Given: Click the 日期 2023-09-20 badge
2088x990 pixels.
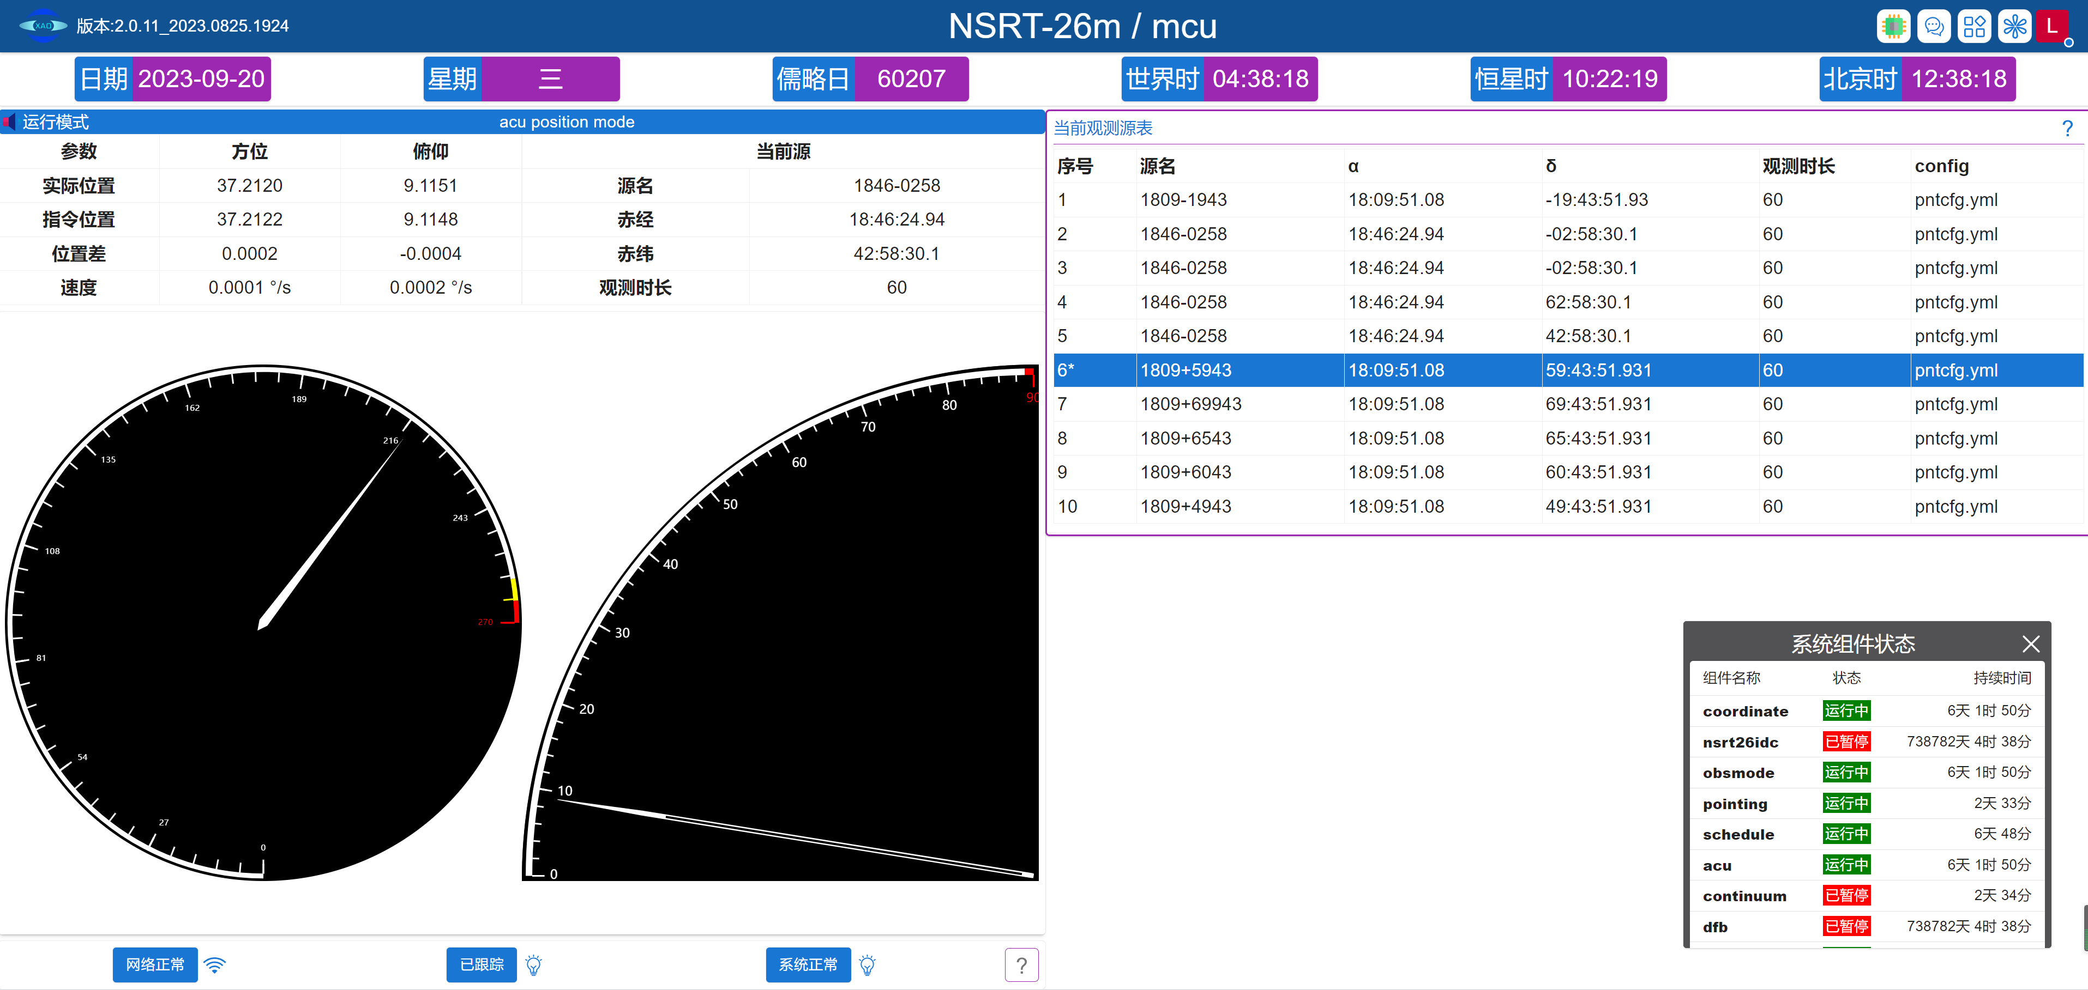Looking at the screenshot, I should 173,78.
